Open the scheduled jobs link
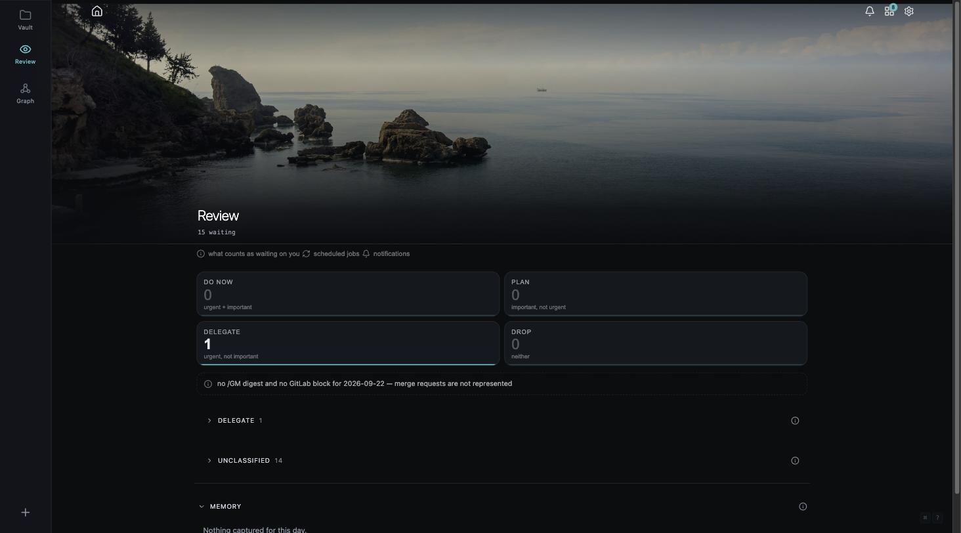Screen dimensions: 961x533 point(331,254)
